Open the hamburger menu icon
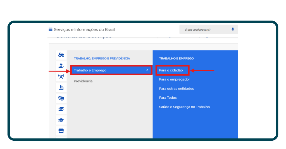 tap(51, 29)
